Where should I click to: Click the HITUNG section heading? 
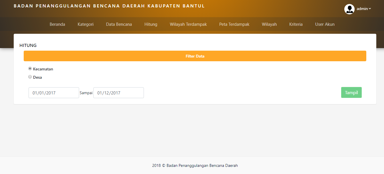click(28, 45)
